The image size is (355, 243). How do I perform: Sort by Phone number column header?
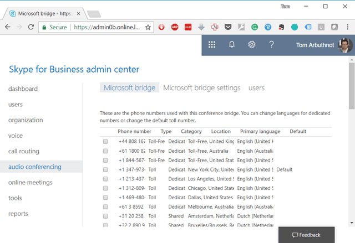[134, 131]
